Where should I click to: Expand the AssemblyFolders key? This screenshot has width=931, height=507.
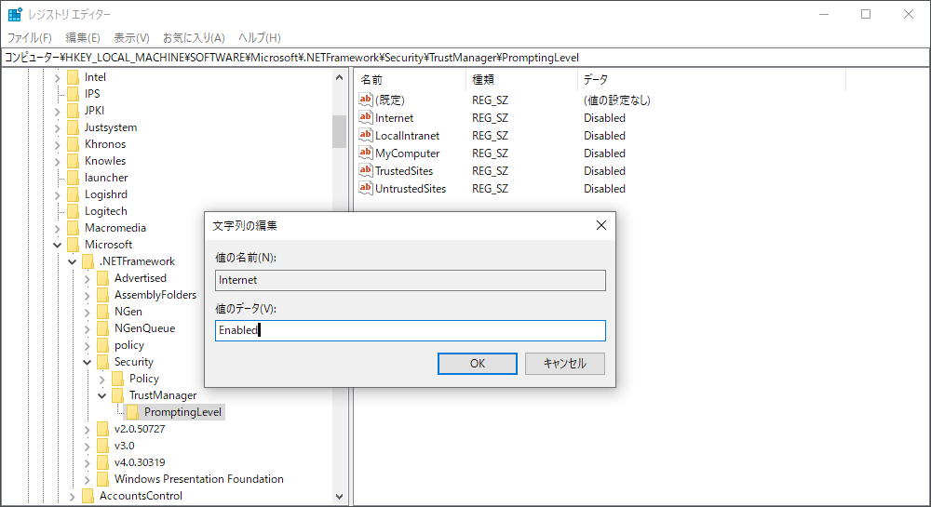pyautogui.click(x=87, y=295)
